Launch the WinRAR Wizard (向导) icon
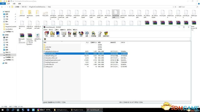Viewport: 200px width, 112px height. coord(81,34)
